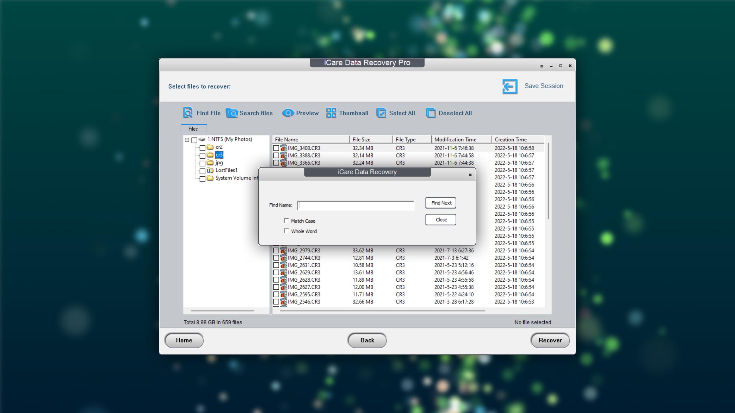Tick the IMG_2629.CR3 file checkbox
Viewport: 735px width, 413px height.
(276, 272)
